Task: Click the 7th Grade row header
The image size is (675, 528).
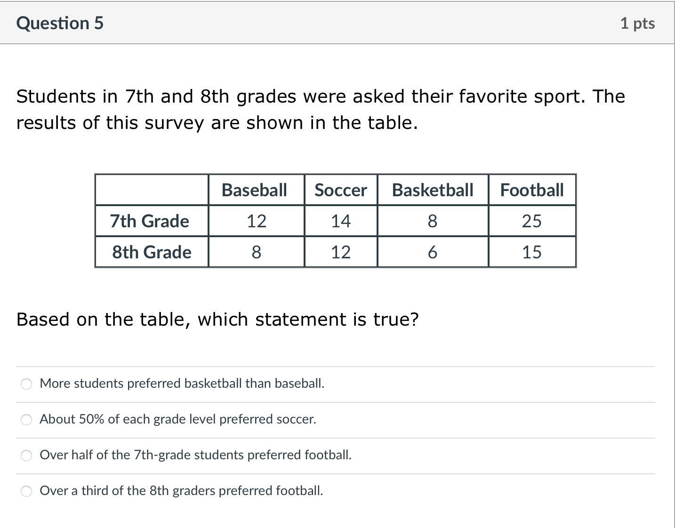Action: (x=150, y=221)
